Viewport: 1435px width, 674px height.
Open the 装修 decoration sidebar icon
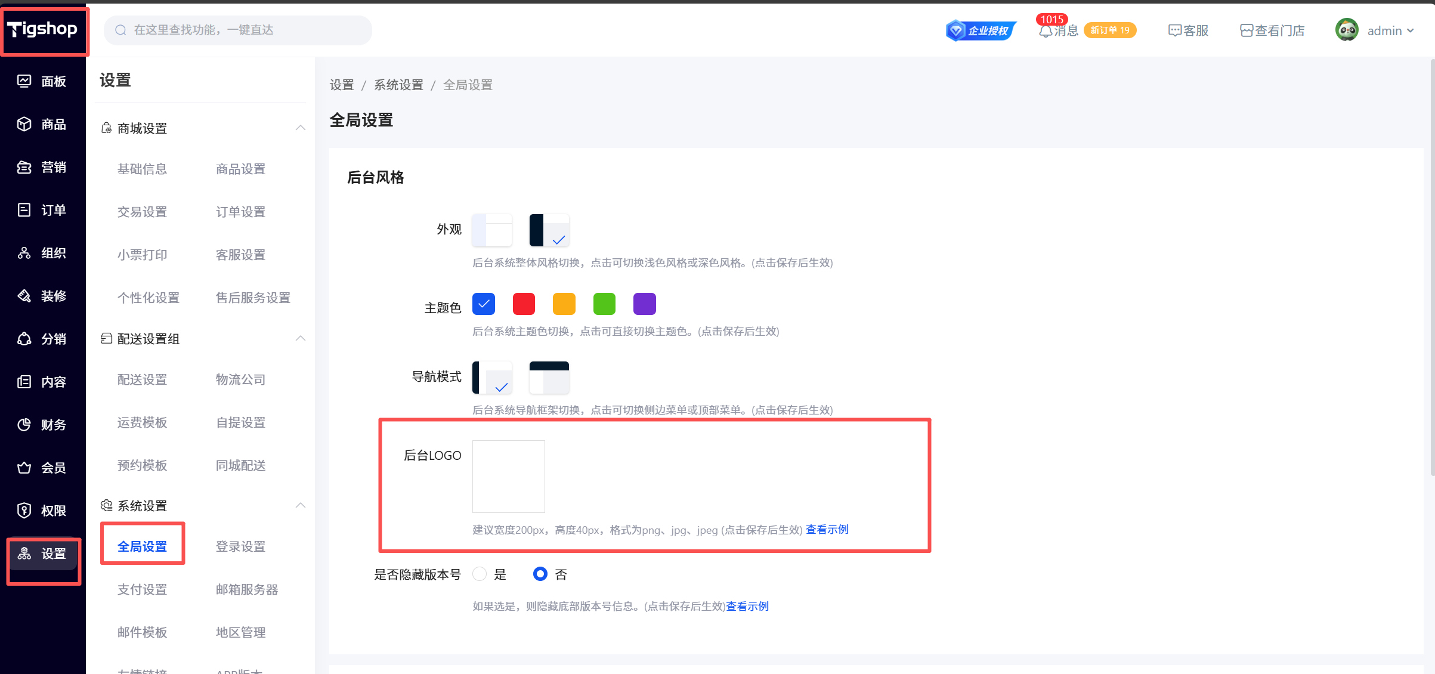24,296
